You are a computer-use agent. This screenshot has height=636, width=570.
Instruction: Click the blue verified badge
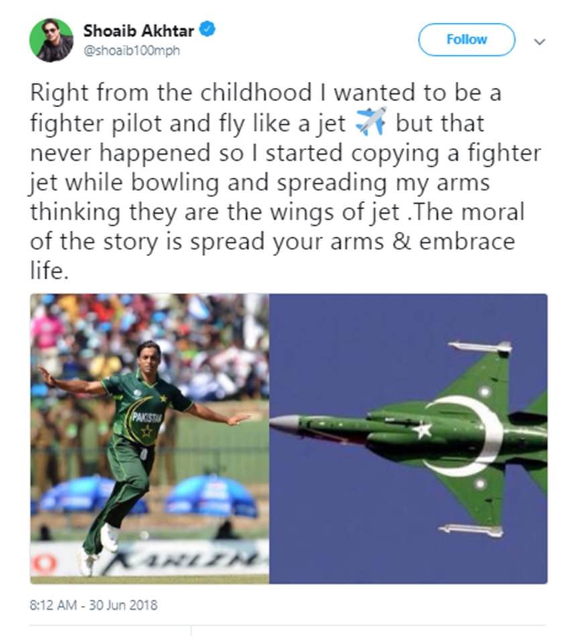coord(209,30)
